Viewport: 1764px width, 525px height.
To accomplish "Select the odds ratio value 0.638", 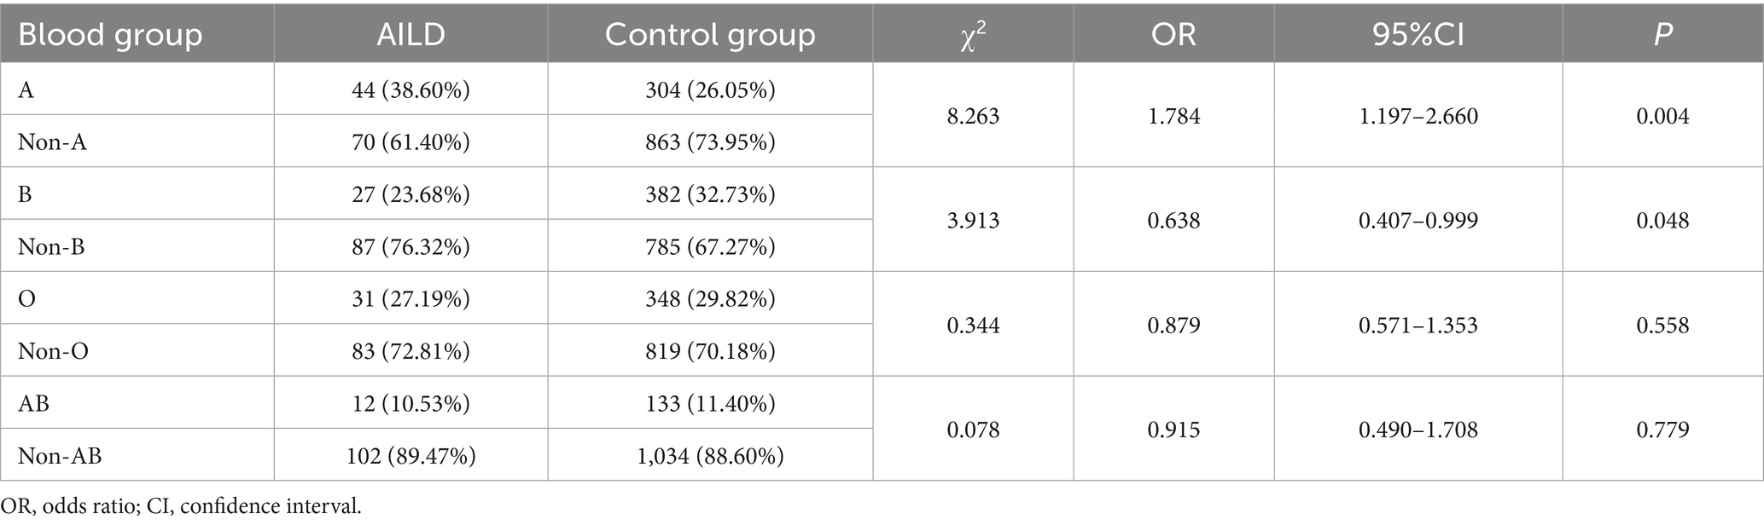I will (x=1173, y=221).
